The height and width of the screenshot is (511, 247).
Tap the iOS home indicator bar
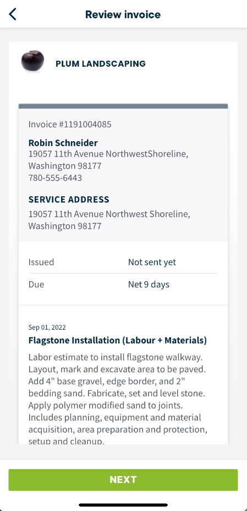click(x=123, y=505)
